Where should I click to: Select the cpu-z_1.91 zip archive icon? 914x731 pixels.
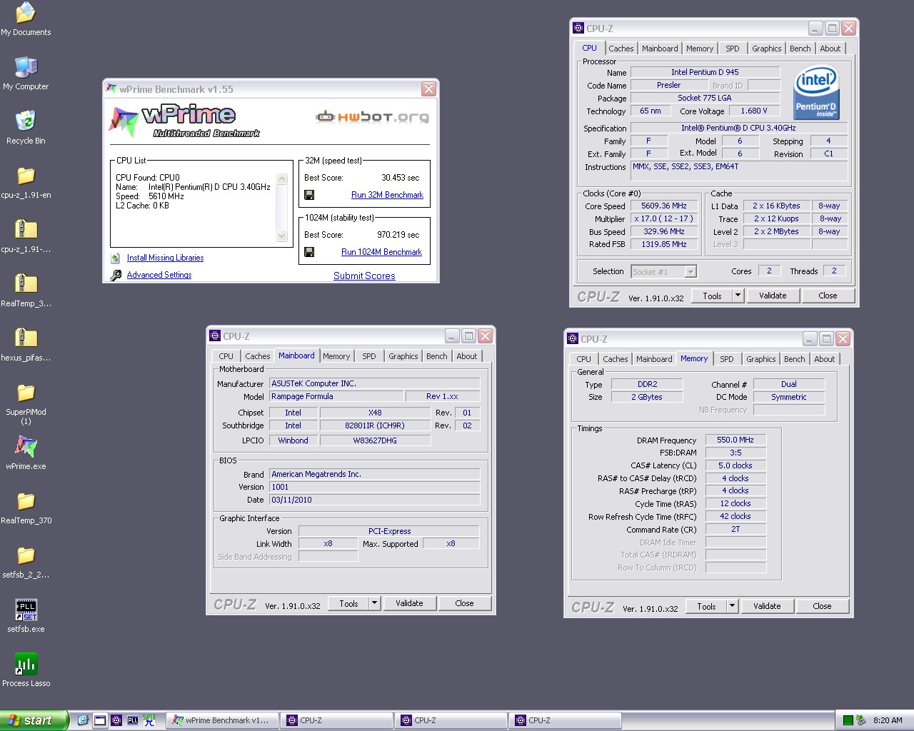(26, 230)
